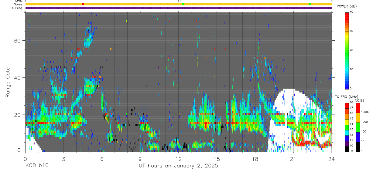Click the '15' tick on the UT hours axis
Screen dimensions: 373x172
tap(217, 158)
